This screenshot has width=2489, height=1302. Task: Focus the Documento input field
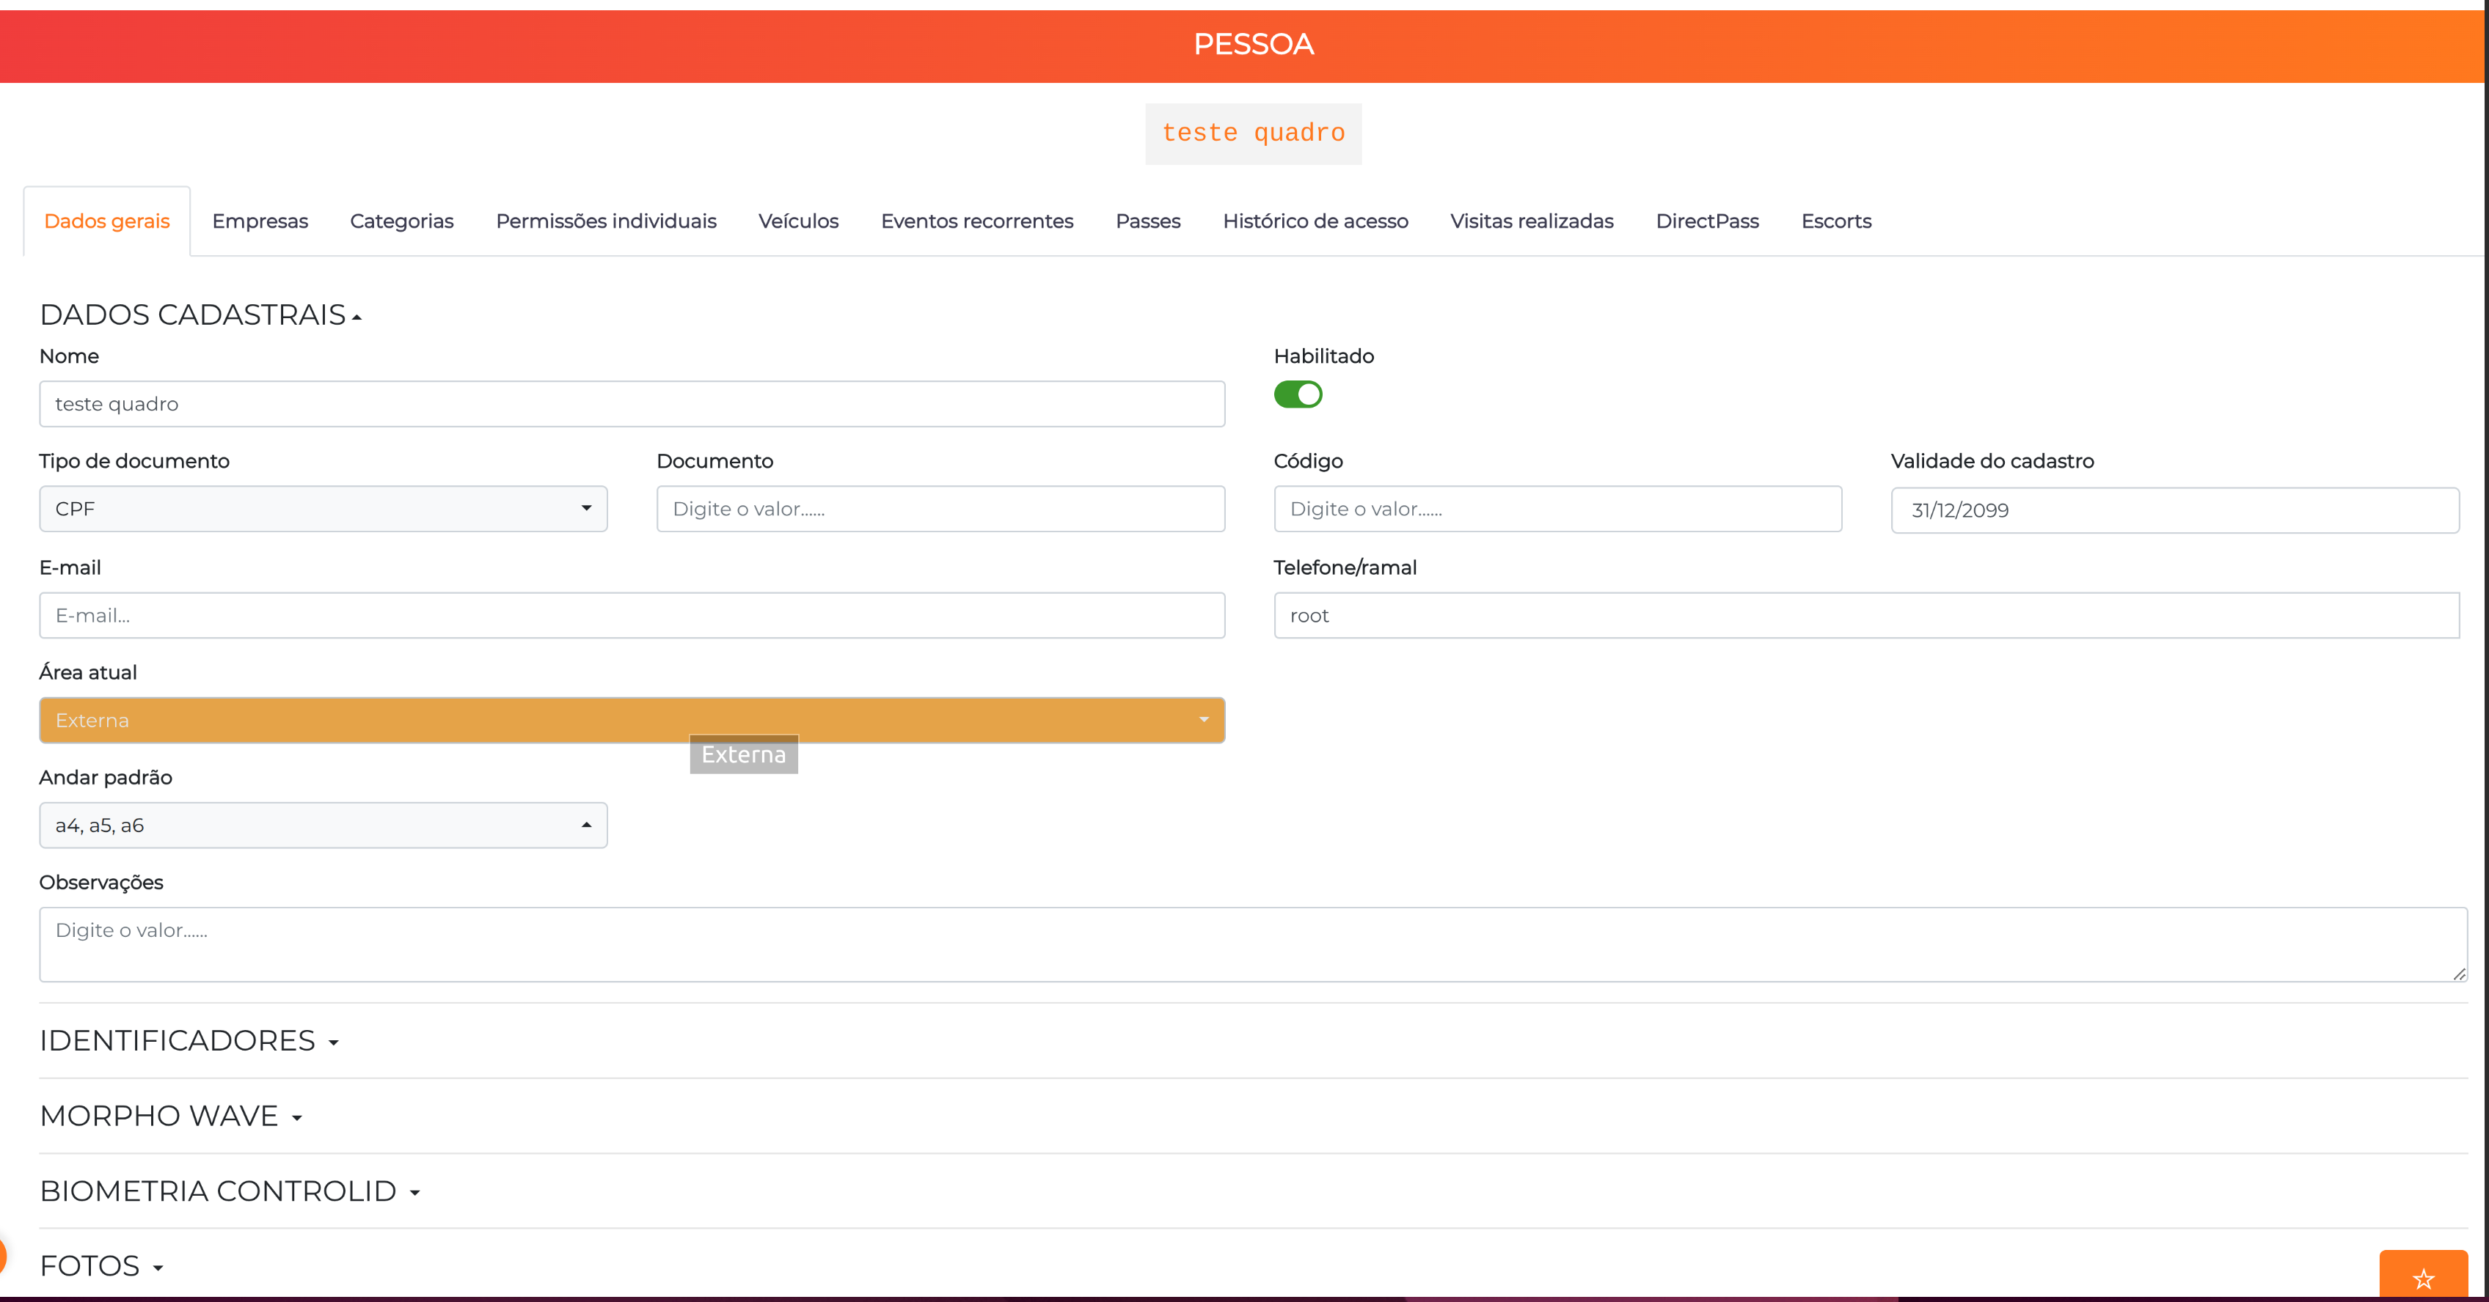point(940,509)
